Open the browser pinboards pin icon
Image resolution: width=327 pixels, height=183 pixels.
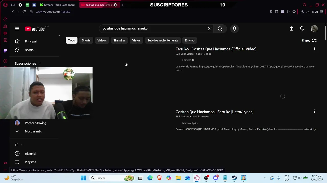(x=271, y=12)
